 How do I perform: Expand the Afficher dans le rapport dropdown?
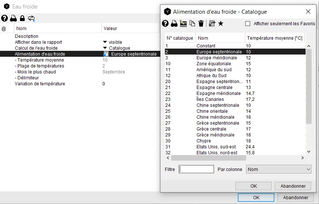[x=105, y=42]
